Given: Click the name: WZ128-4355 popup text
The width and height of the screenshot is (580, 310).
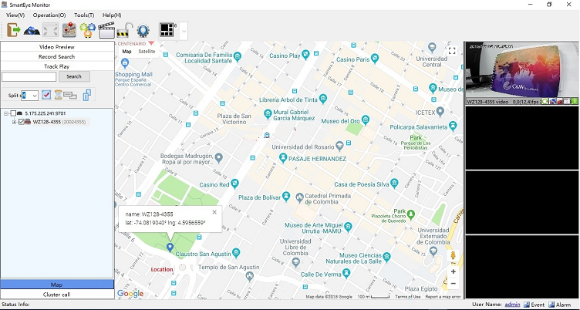Looking at the screenshot, I should pos(149,214).
